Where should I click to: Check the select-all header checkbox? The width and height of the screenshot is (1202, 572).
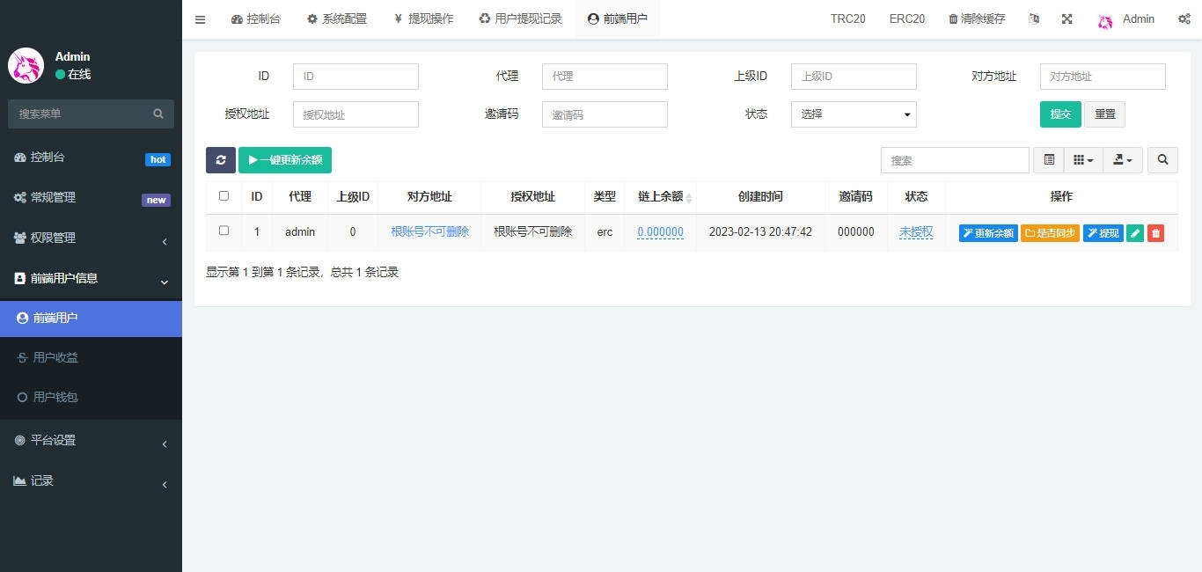224,196
